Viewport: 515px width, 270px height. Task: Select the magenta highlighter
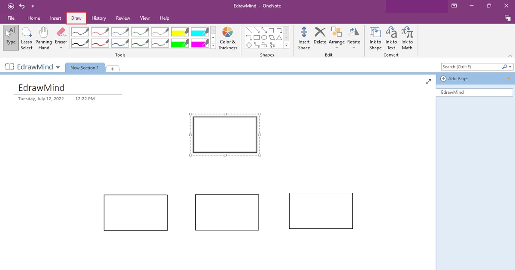200,43
